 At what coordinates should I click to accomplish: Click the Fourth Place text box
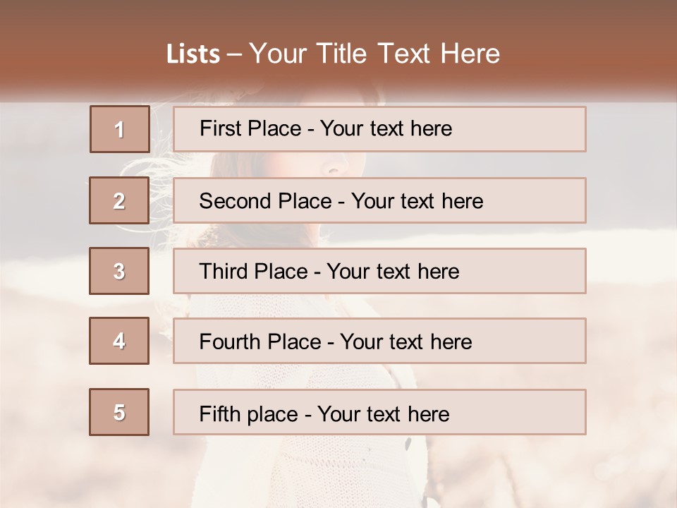[379, 341]
